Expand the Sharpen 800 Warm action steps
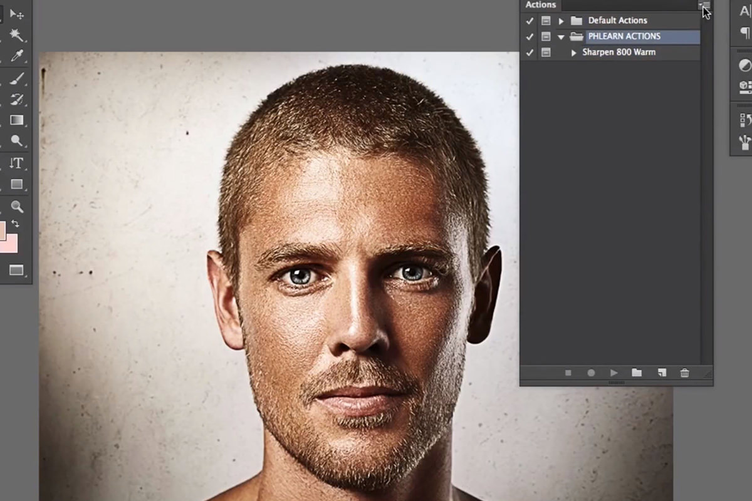The width and height of the screenshot is (752, 501). tap(573, 52)
